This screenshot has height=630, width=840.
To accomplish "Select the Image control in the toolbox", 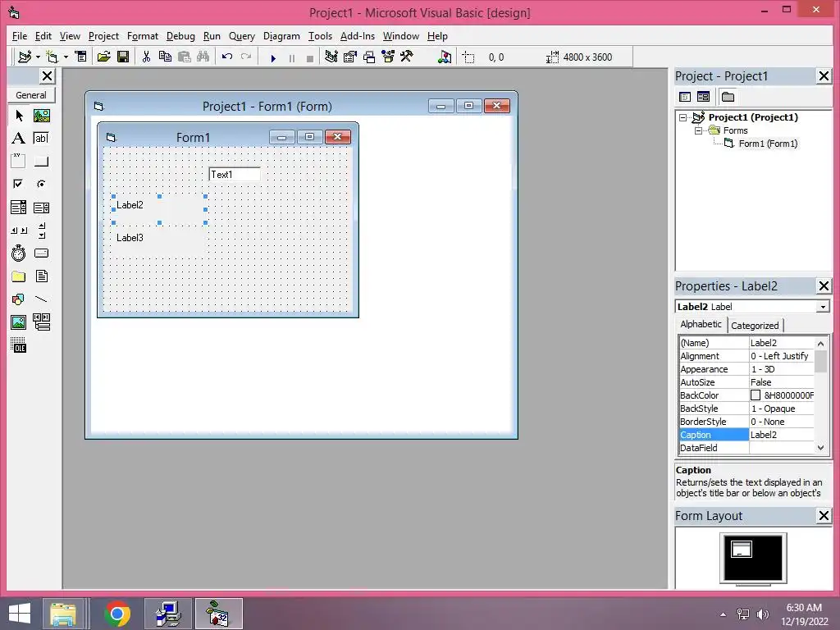I will pyautogui.click(x=19, y=322).
